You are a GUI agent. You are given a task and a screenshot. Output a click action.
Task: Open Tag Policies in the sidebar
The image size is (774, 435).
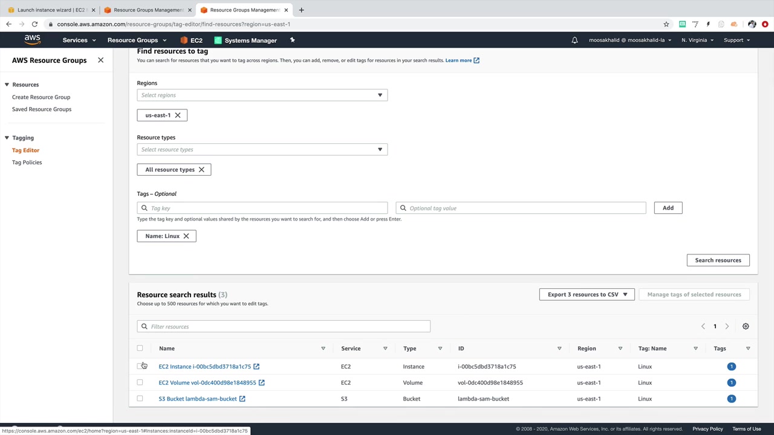[x=27, y=163]
